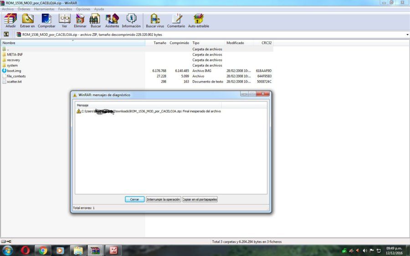Click the volume speaker tray icon
The height and width of the screenshot is (256, 410).
(x=365, y=251)
